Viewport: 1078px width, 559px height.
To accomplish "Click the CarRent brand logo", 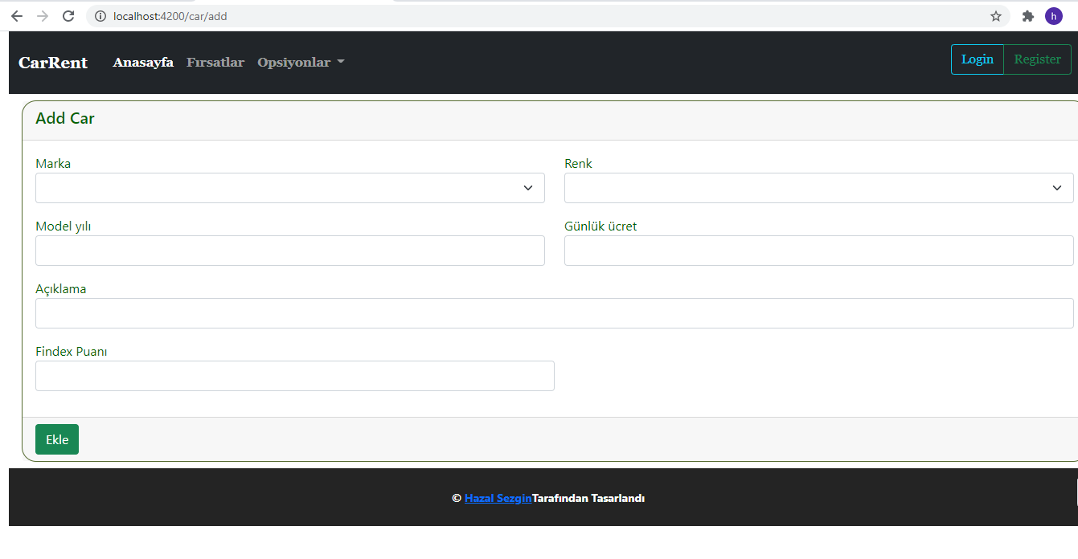I will click(x=53, y=63).
